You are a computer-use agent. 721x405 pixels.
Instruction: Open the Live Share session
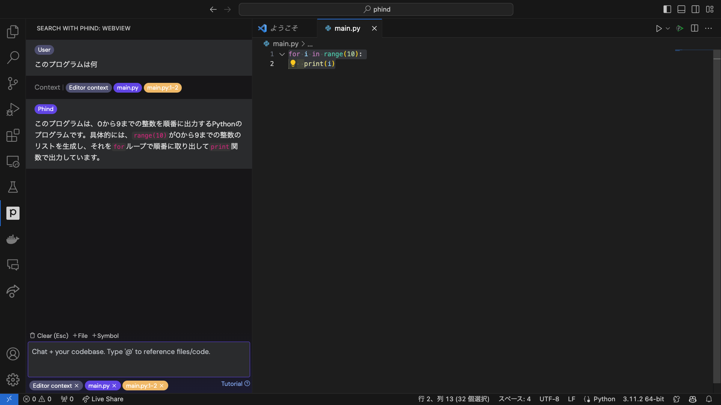coord(103,399)
